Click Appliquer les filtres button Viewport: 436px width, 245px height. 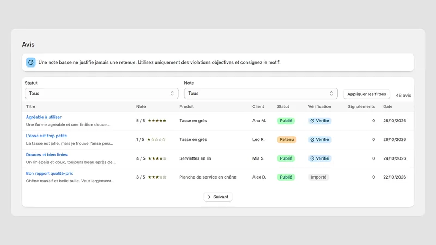[366, 94]
